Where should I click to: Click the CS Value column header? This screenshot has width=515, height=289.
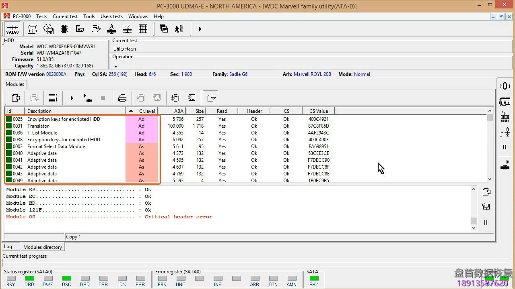[x=318, y=111]
